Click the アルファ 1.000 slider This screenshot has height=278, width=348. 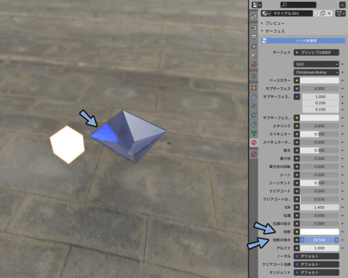pyautogui.click(x=319, y=248)
